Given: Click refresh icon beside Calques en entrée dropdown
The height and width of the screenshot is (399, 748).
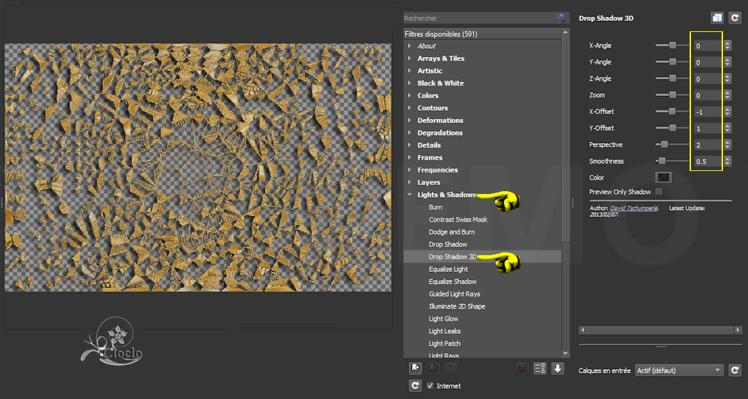Looking at the screenshot, I should coord(735,370).
